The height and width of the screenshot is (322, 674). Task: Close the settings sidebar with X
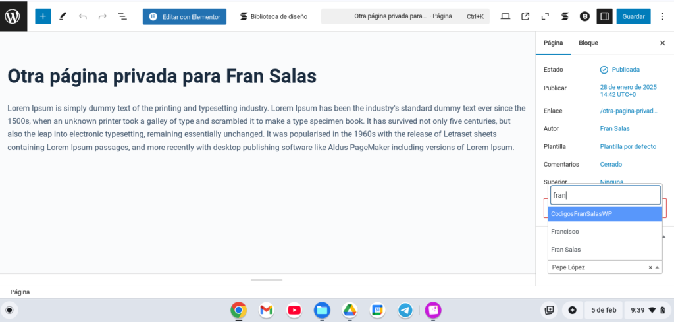point(662,43)
